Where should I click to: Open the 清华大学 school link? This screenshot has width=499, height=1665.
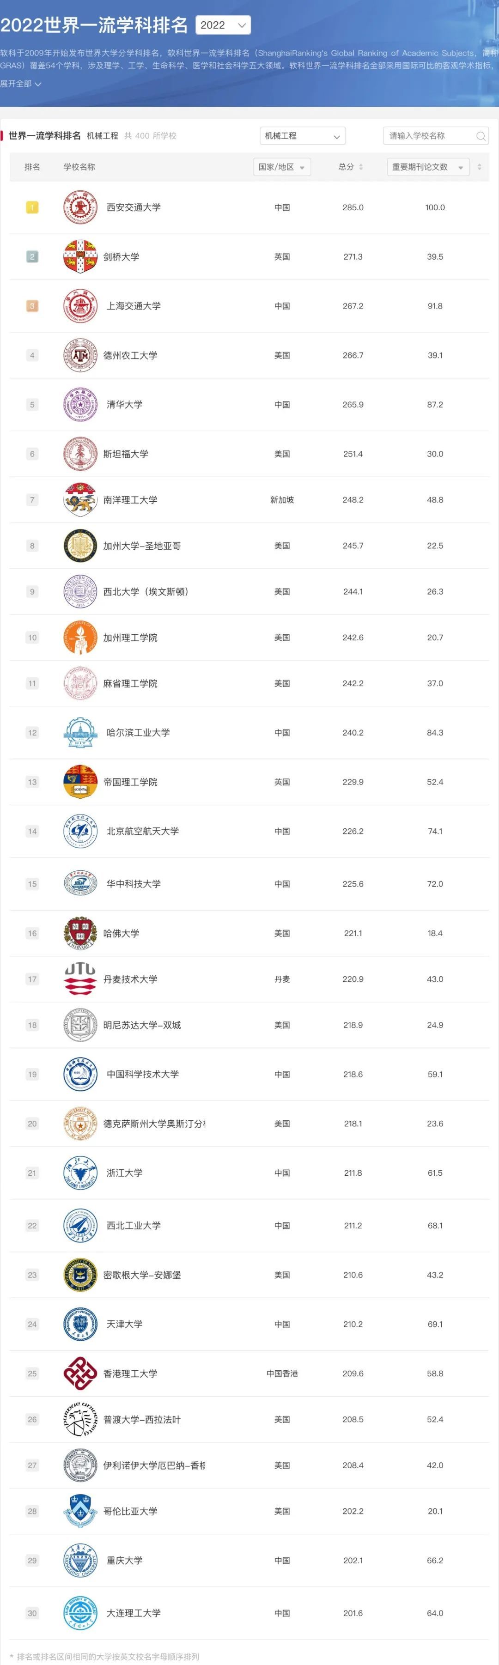[x=124, y=405]
